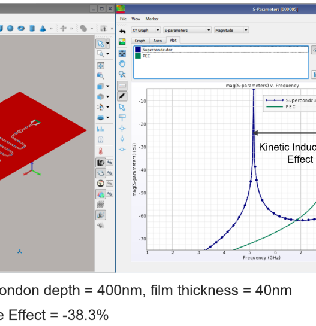
Task: Toggle the black pen annotation tool
Action: [122, 96]
